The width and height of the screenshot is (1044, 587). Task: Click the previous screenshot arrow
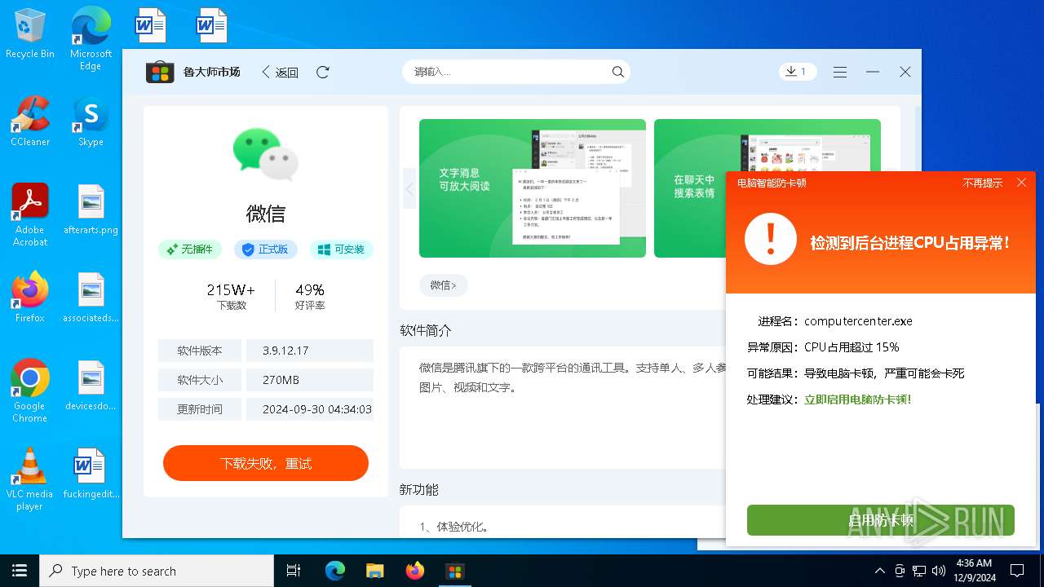pos(409,189)
